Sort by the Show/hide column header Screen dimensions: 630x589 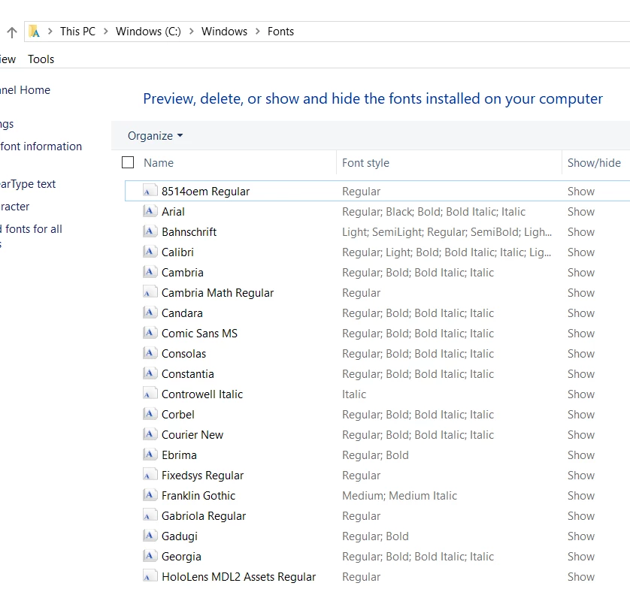[595, 162]
